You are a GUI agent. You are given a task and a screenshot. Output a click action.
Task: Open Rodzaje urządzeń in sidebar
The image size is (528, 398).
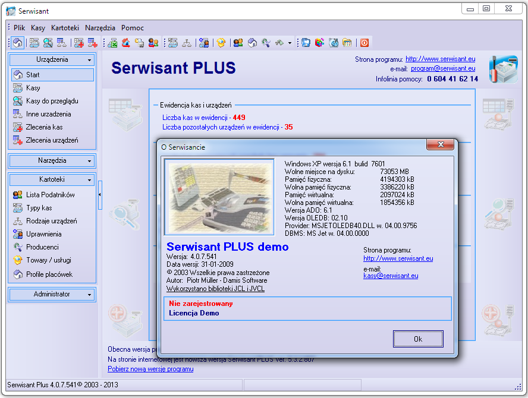point(52,221)
